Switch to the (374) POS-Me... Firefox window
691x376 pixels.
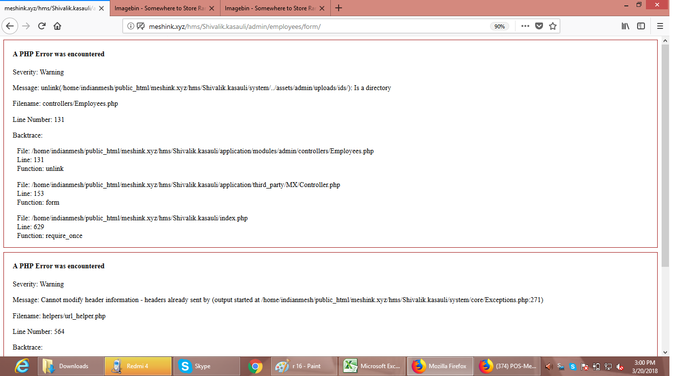[x=508, y=366]
